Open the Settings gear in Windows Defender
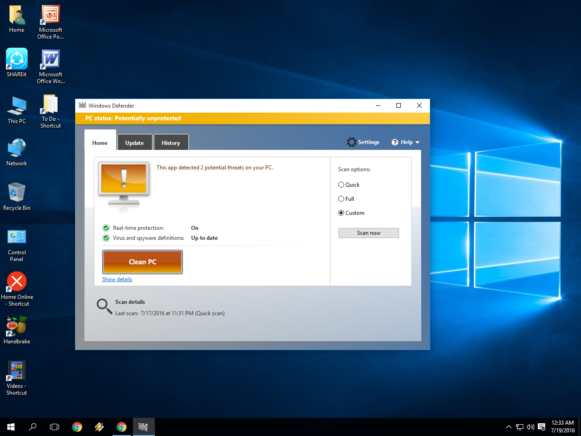The width and height of the screenshot is (581, 436). coord(351,142)
